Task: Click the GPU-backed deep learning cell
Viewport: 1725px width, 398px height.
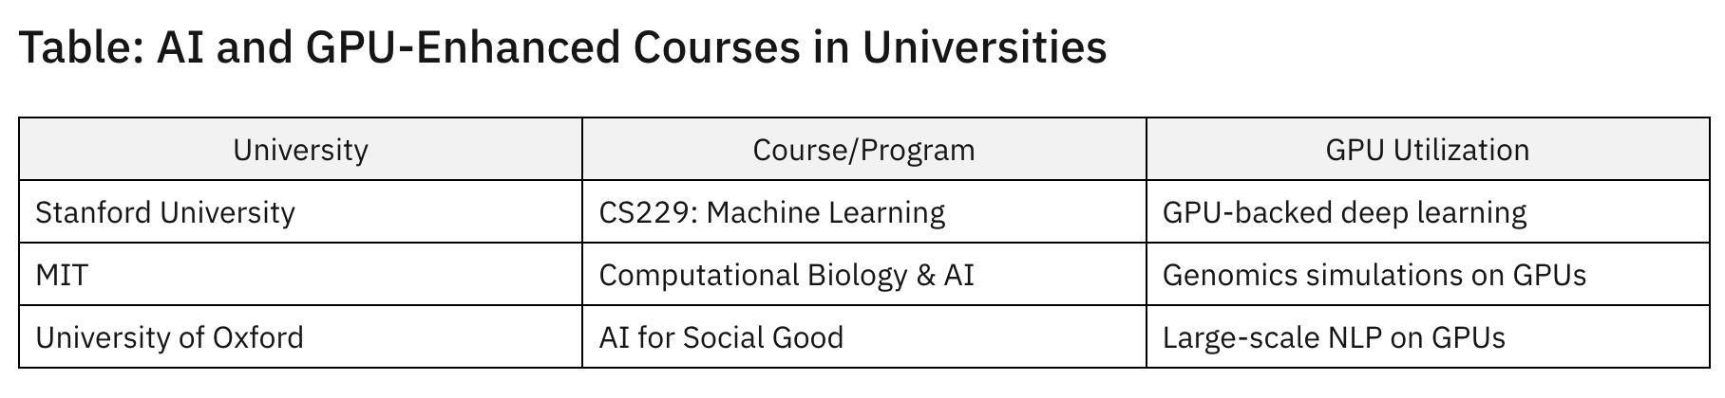Action: click(1344, 212)
